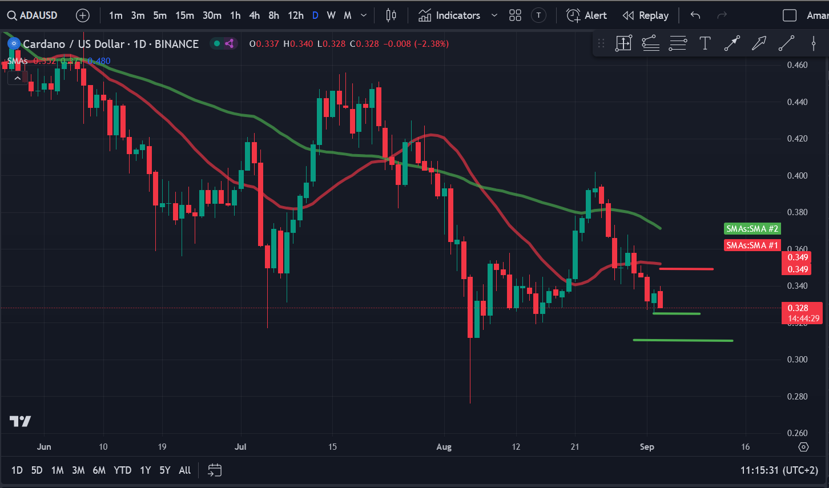829x488 pixels.
Task: Open the Indicators dialog
Action: tap(449, 15)
